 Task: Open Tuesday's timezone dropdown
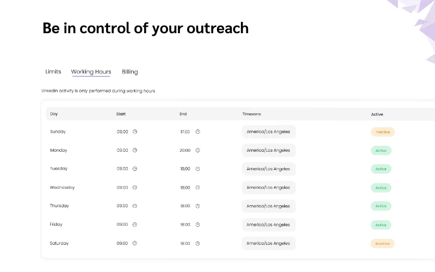click(x=269, y=169)
